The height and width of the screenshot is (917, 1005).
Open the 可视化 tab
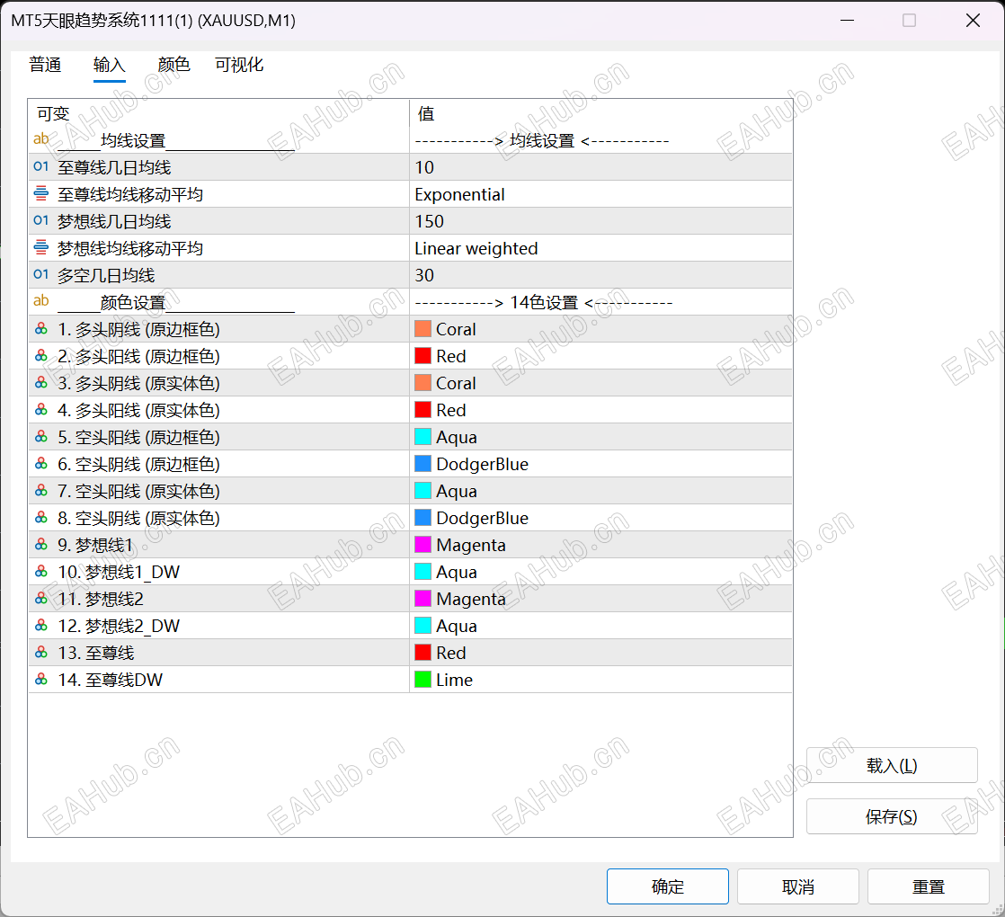(239, 65)
